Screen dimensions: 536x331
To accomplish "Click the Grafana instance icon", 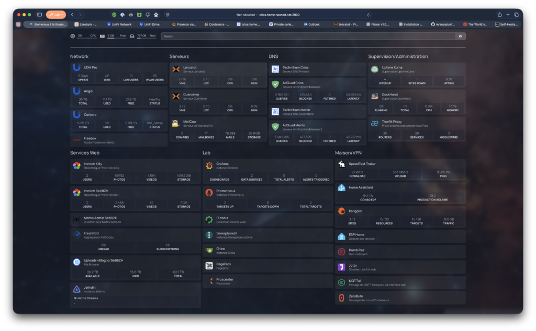I will point(209,166).
